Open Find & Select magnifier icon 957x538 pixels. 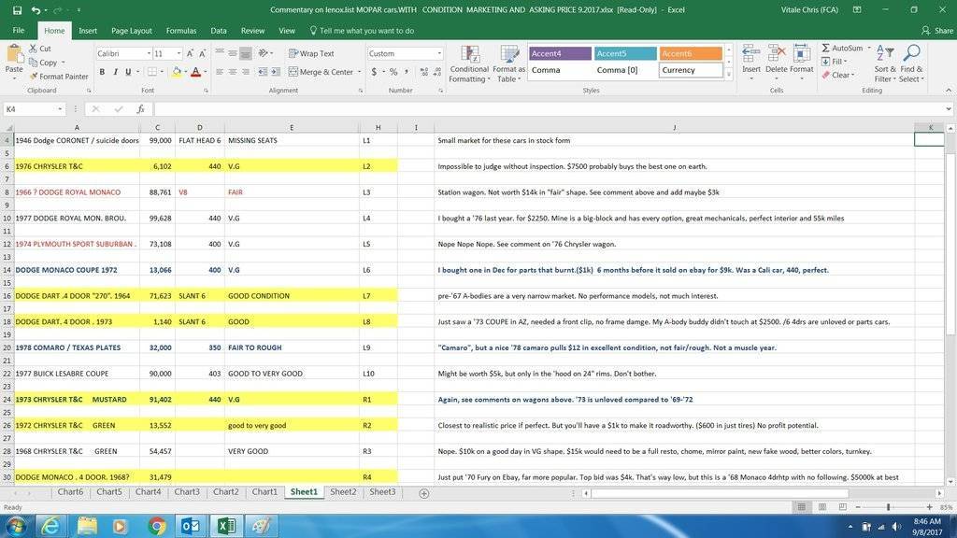click(x=911, y=52)
